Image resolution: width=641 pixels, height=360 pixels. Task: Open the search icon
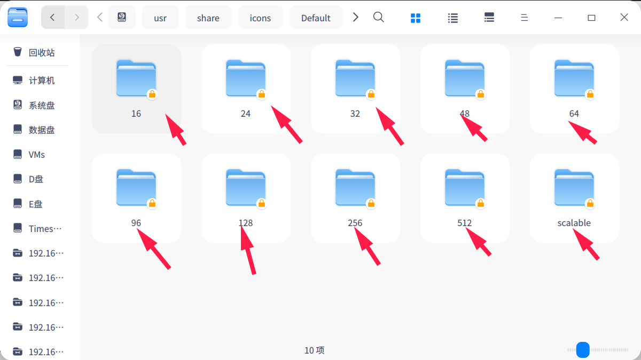(x=378, y=17)
